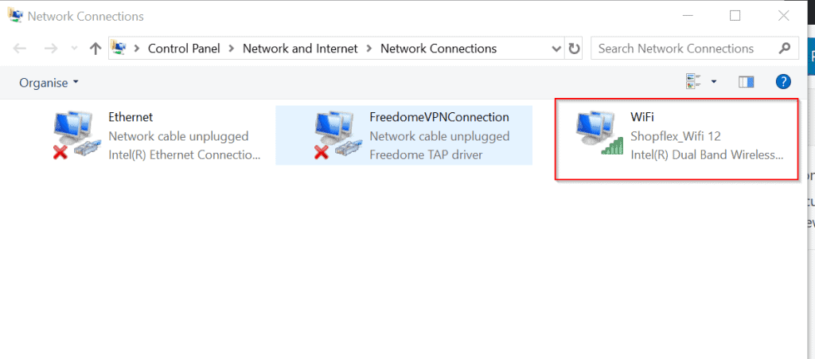Image resolution: width=815 pixels, height=359 pixels.
Task: Show the preview pane
Action: pyautogui.click(x=746, y=82)
